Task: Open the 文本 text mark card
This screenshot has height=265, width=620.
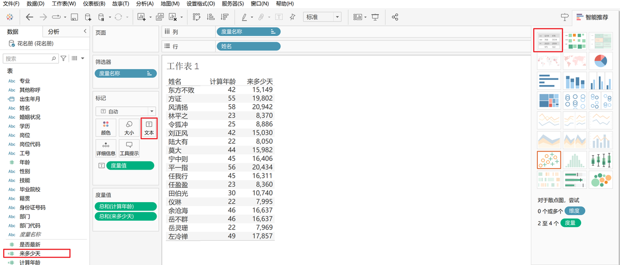Action: tap(149, 128)
